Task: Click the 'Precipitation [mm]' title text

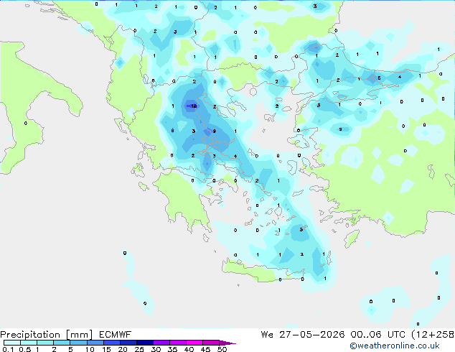Action: 47,335
